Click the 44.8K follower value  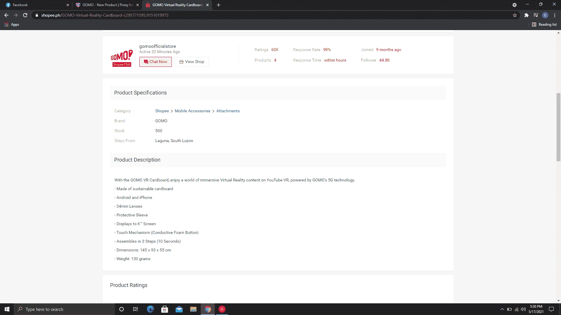[x=385, y=60]
